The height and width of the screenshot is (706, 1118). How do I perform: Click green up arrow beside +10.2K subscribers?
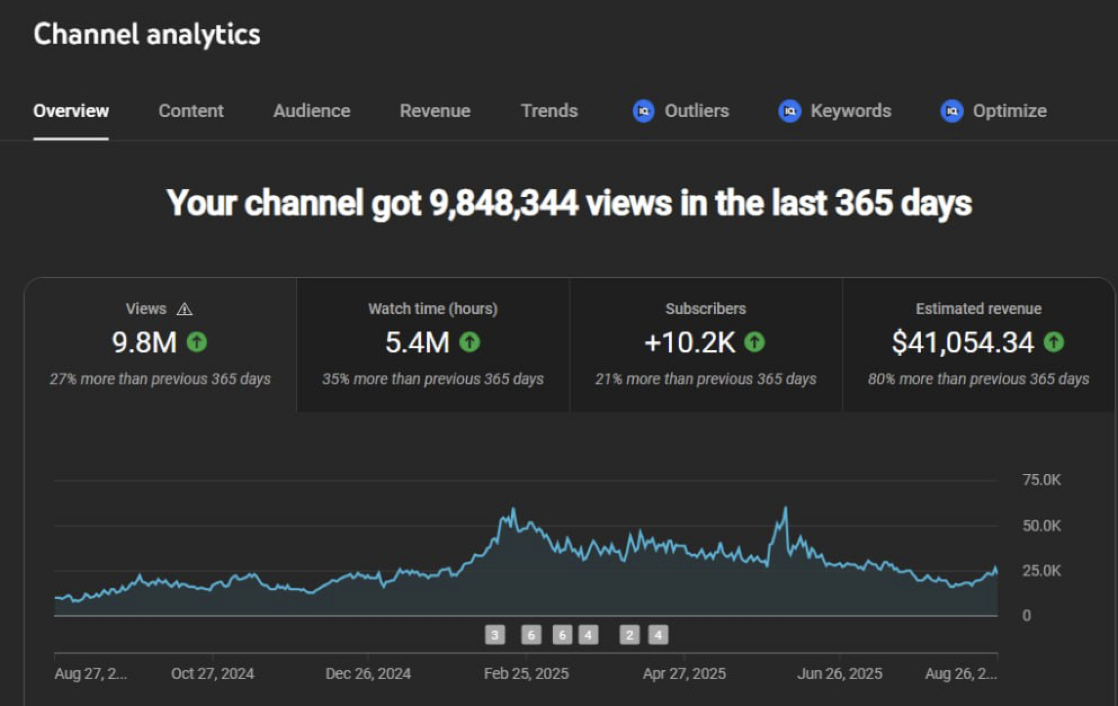pos(754,342)
